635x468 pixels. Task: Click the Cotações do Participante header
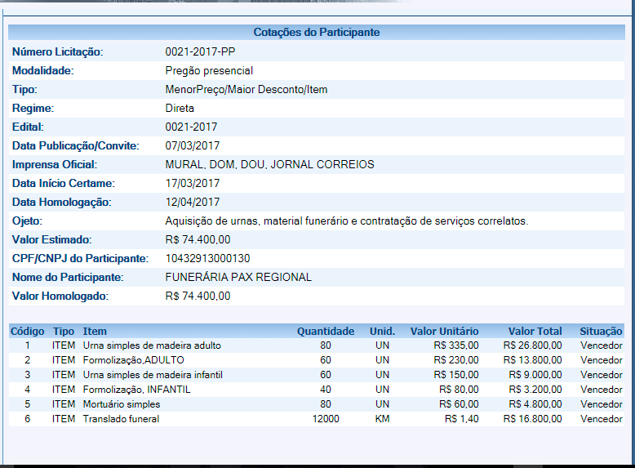tap(317, 32)
